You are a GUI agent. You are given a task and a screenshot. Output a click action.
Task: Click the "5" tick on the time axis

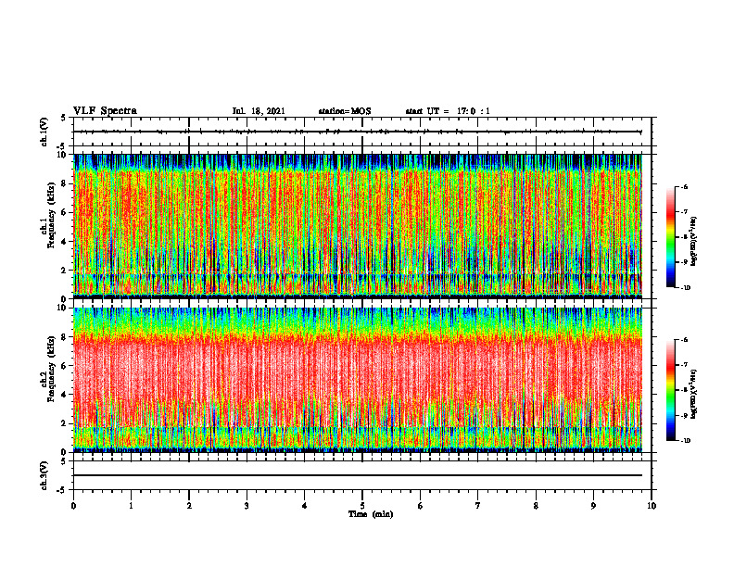click(x=362, y=506)
